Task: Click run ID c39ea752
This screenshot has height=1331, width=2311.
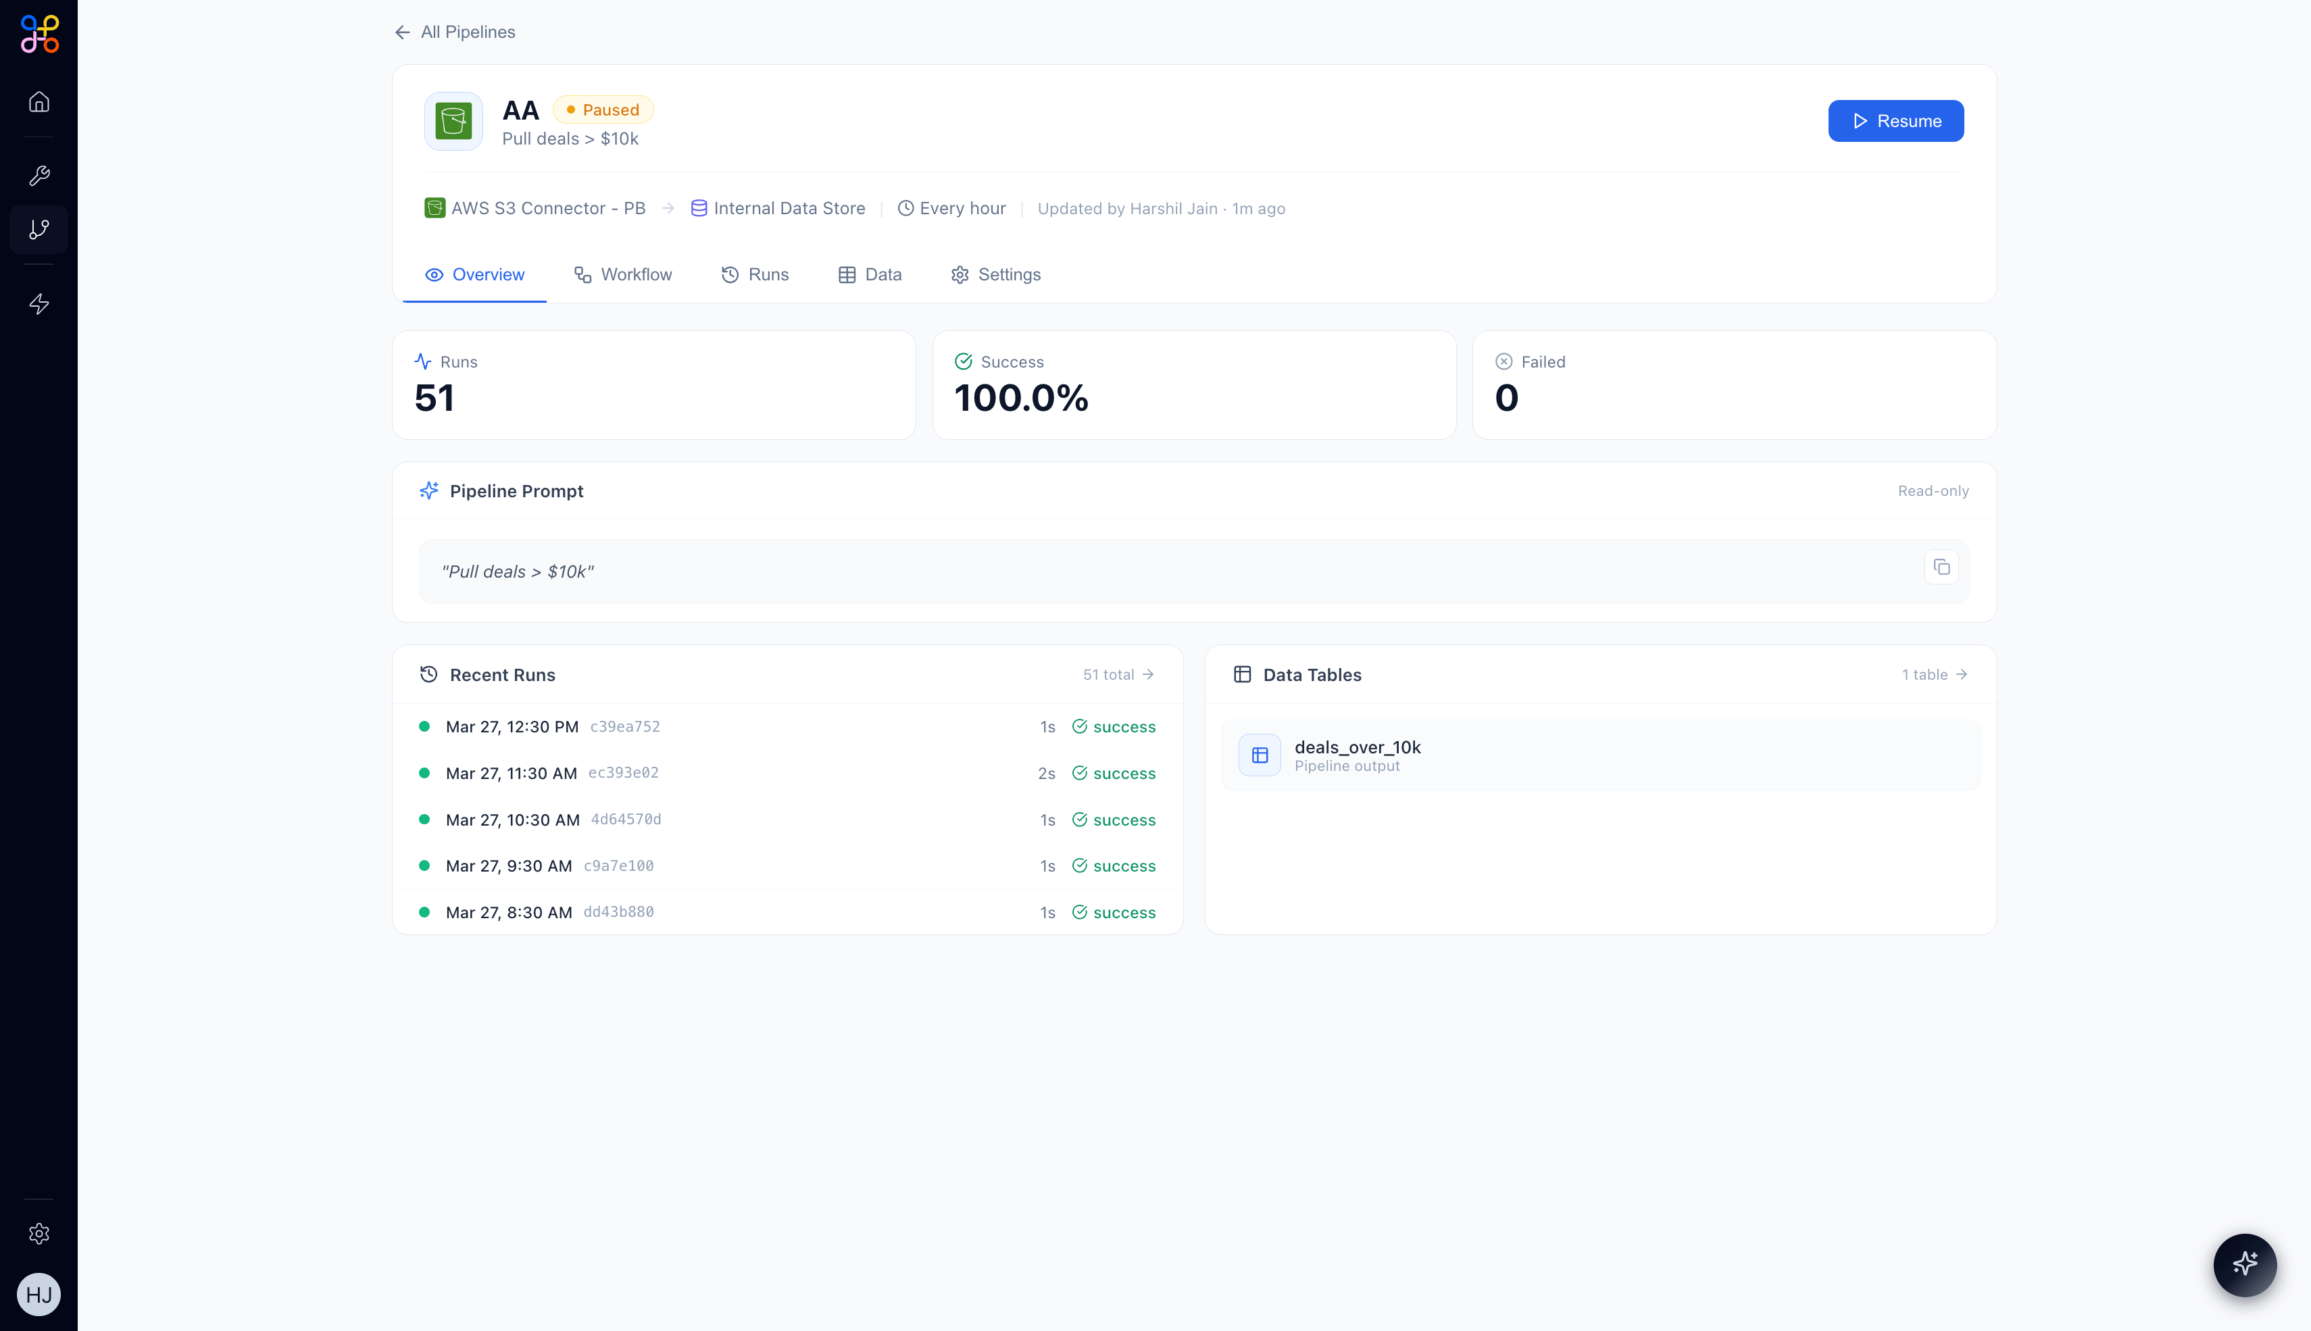Action: point(624,727)
